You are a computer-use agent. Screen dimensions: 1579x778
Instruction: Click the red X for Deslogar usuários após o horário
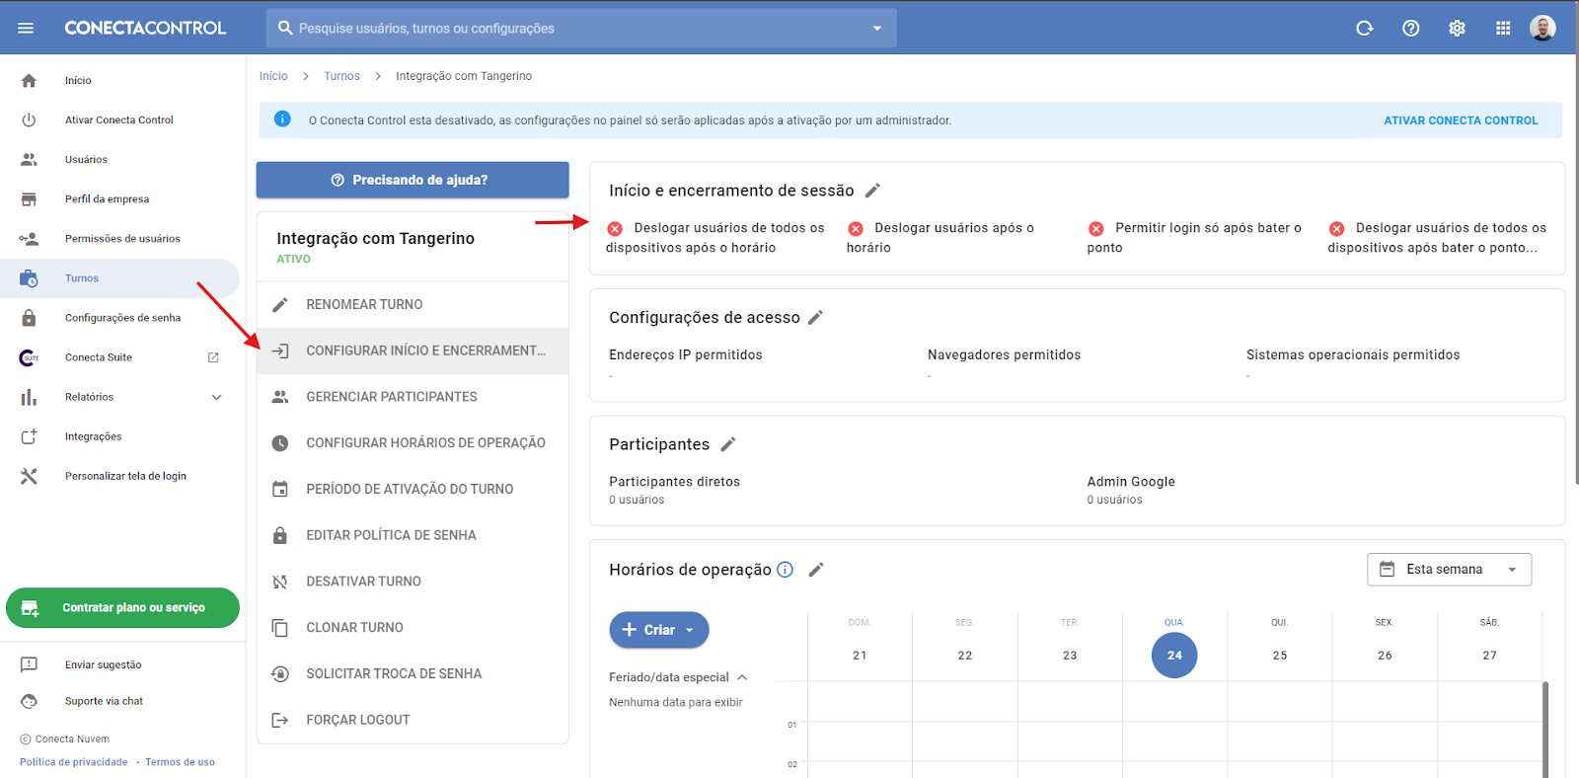point(856,229)
